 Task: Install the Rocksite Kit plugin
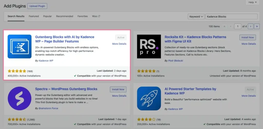pyautogui.click(x=248, y=37)
